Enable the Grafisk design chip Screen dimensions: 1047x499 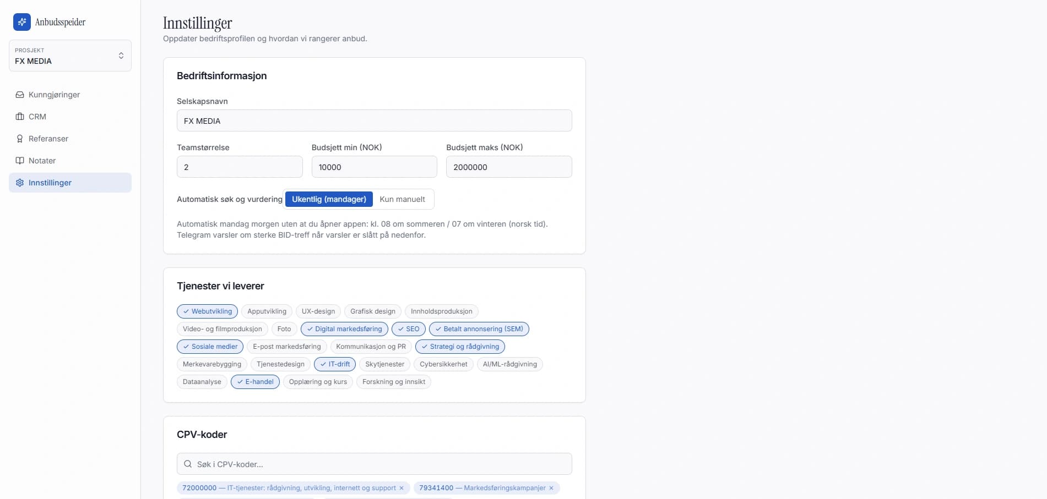pyautogui.click(x=373, y=311)
